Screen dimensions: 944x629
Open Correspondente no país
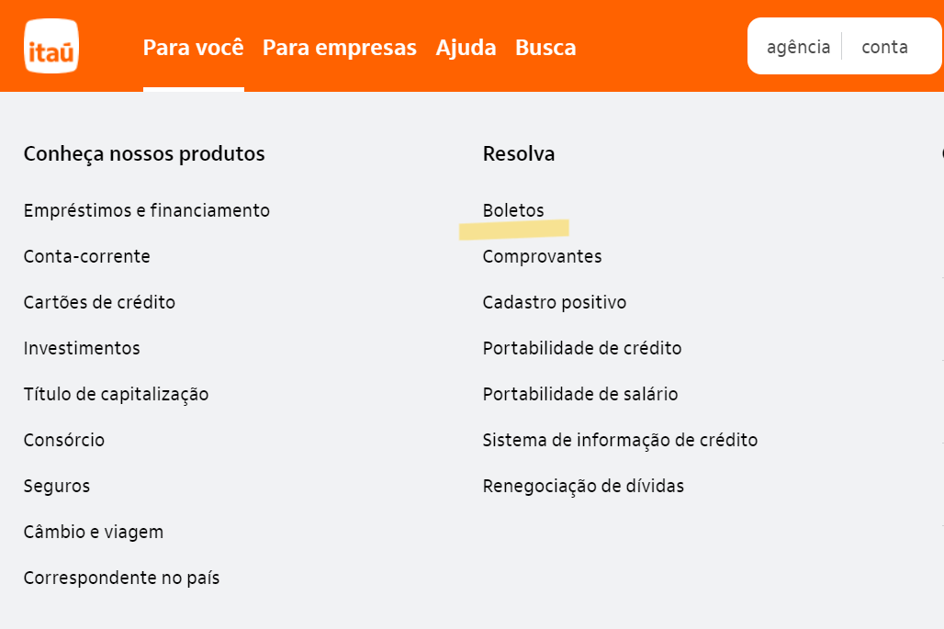point(121,578)
